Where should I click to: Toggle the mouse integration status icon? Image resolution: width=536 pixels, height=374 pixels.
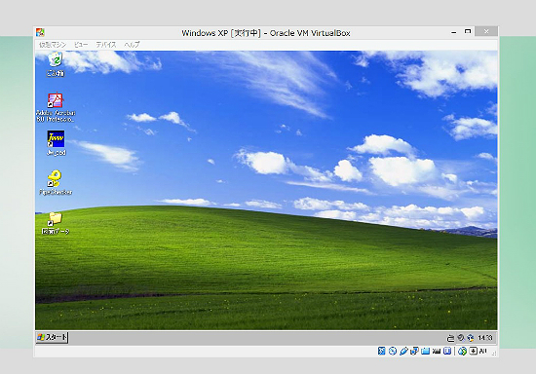tap(462, 351)
